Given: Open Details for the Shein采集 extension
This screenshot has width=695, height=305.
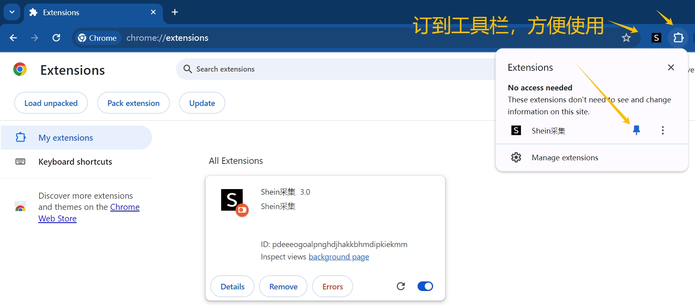Looking at the screenshot, I should tap(232, 287).
